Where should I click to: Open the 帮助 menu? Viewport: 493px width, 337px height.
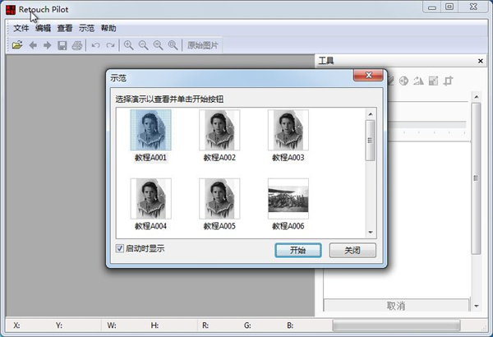[x=108, y=28]
